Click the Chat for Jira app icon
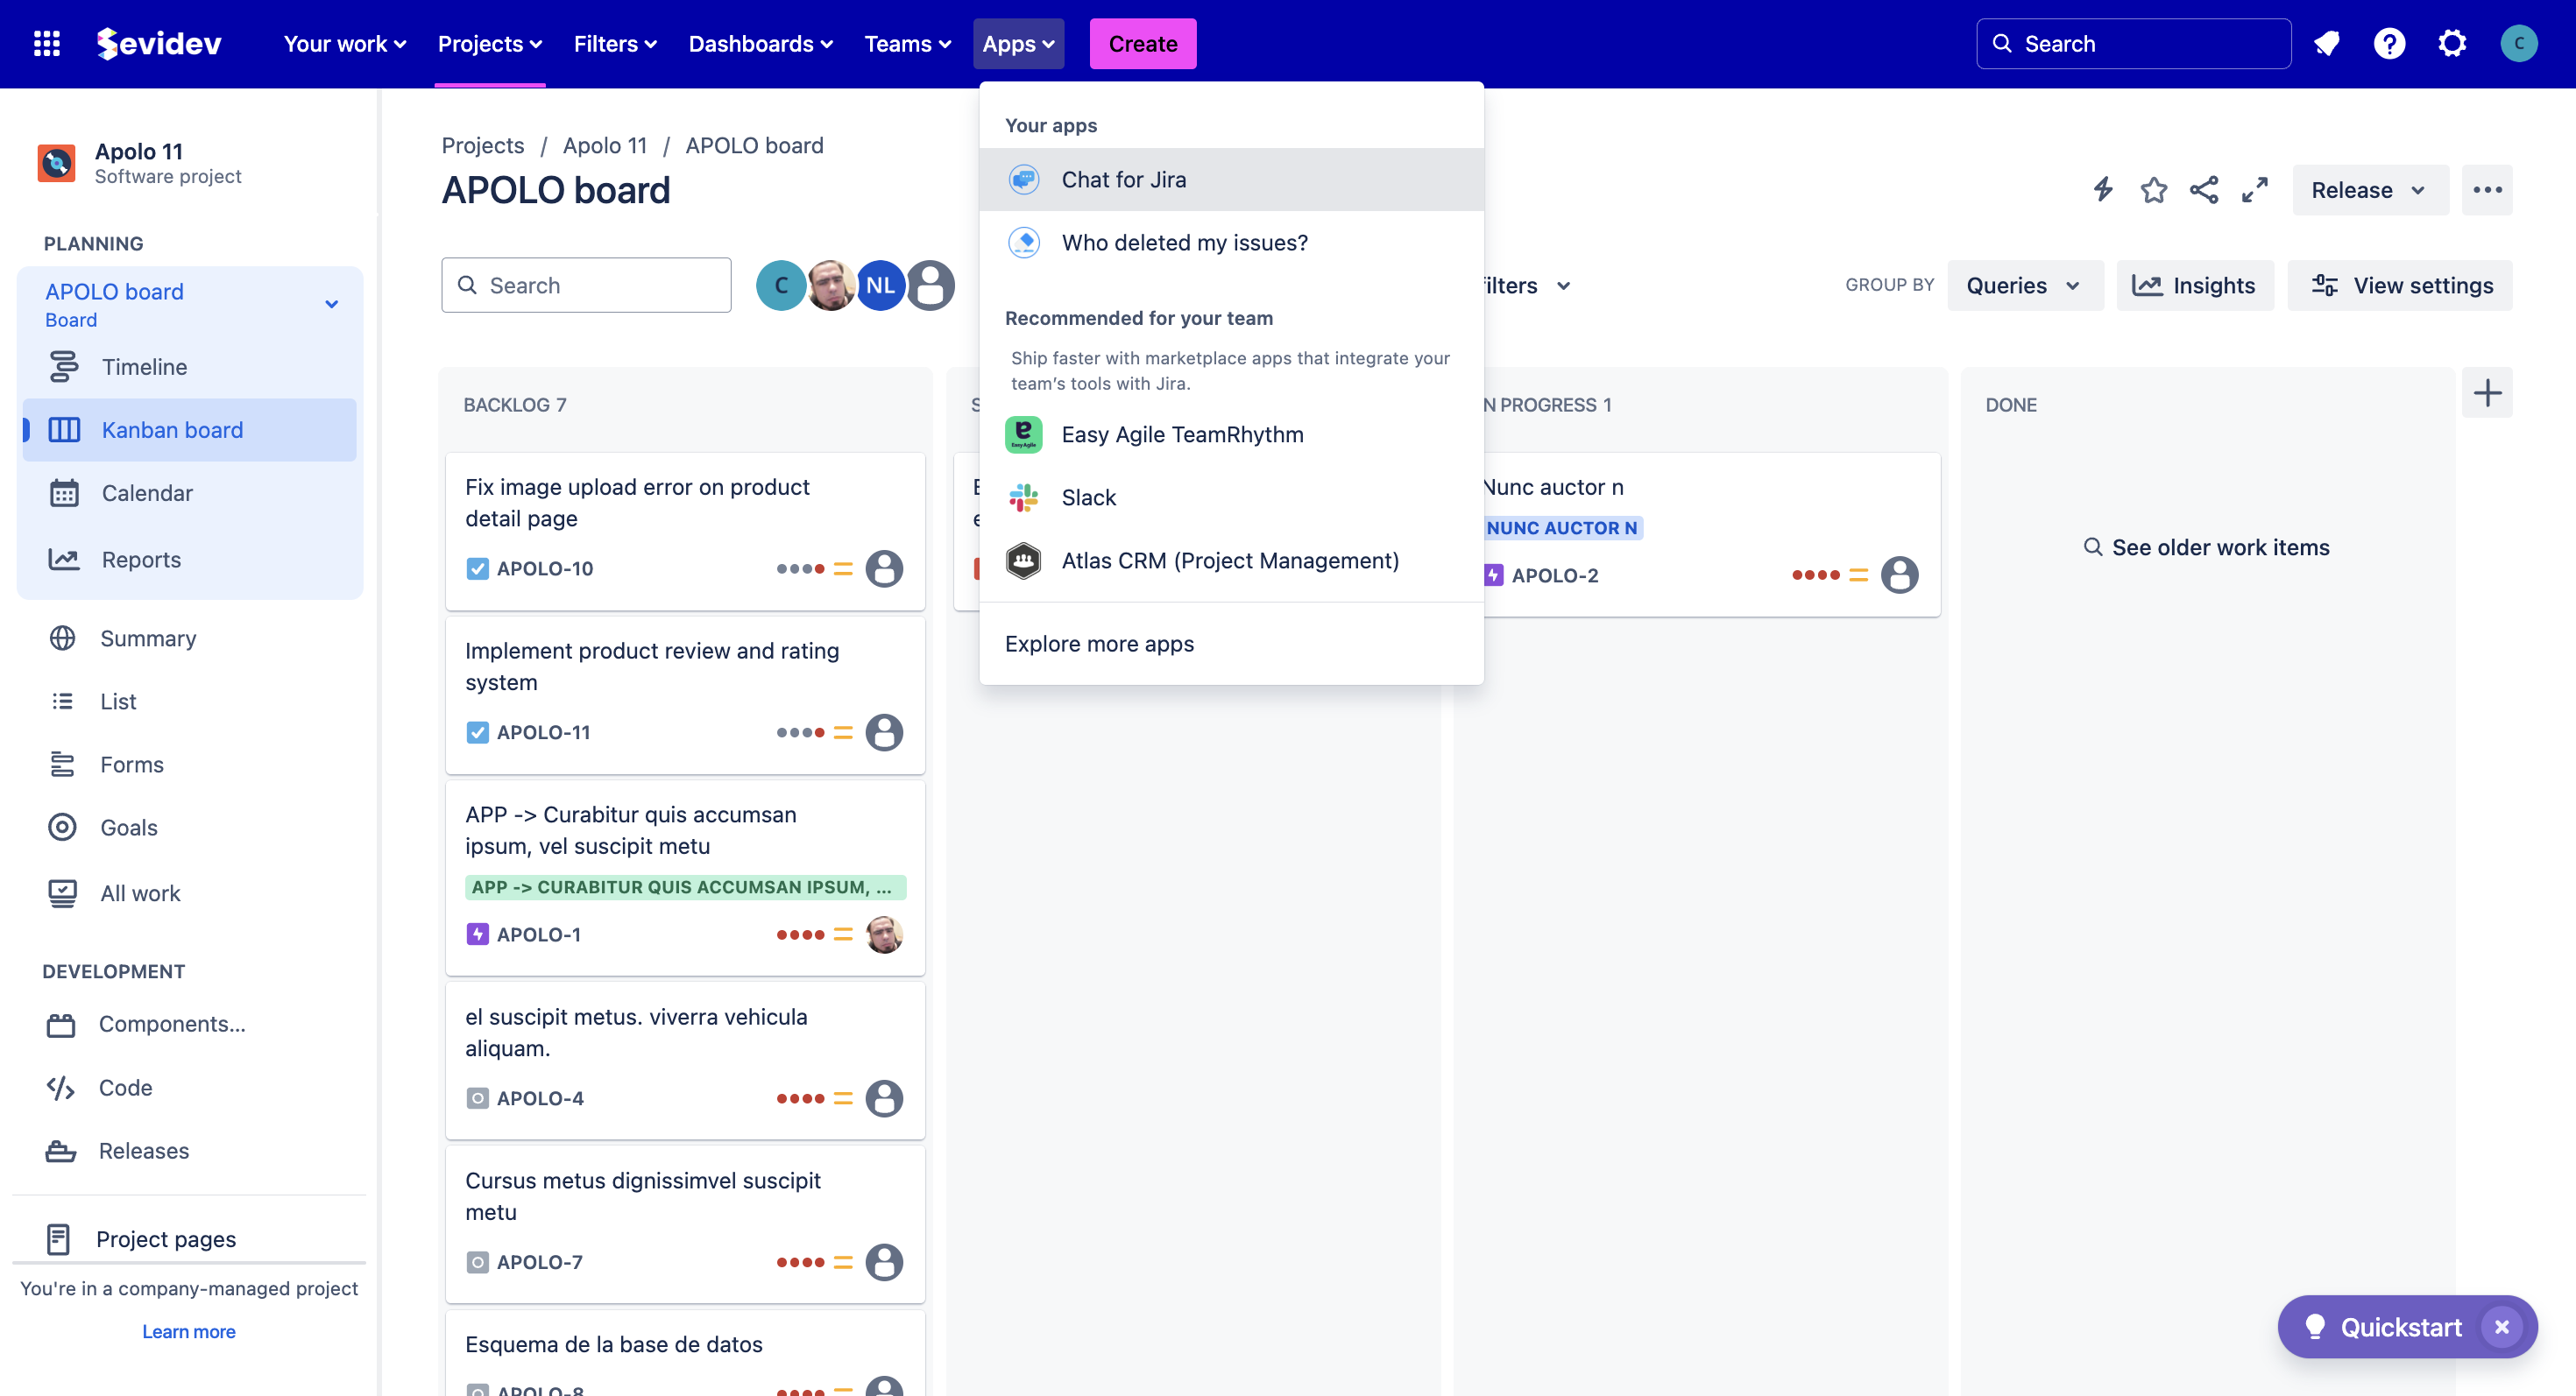The image size is (2576, 1396). [x=1024, y=180]
